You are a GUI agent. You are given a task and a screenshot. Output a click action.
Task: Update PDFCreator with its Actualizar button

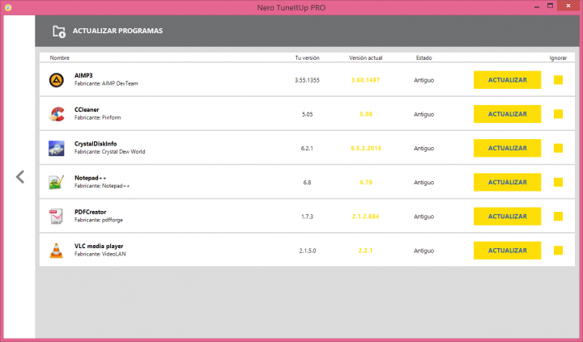click(x=507, y=217)
